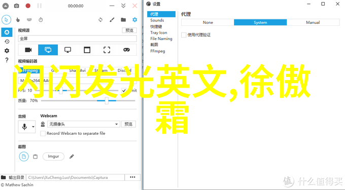Select the game capture gamepad icon

coord(126,50)
